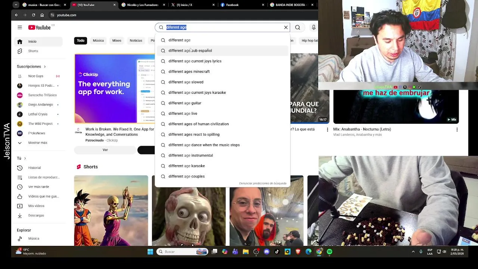478x269 pixels.
Task: Open File Explorer from the taskbar
Action: 246,252
